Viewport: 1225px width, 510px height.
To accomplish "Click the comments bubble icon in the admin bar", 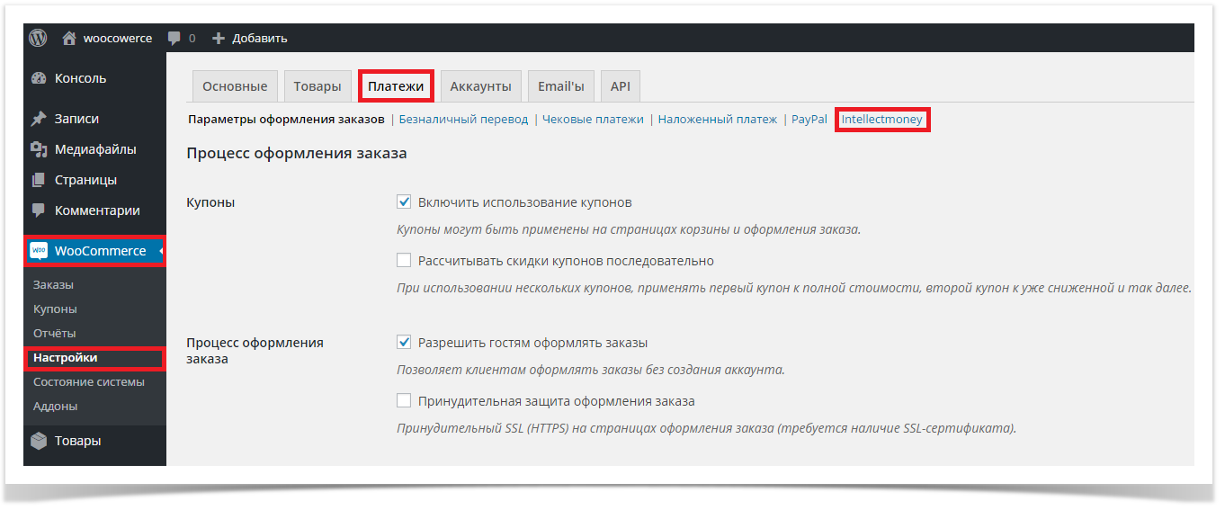I will click(174, 38).
